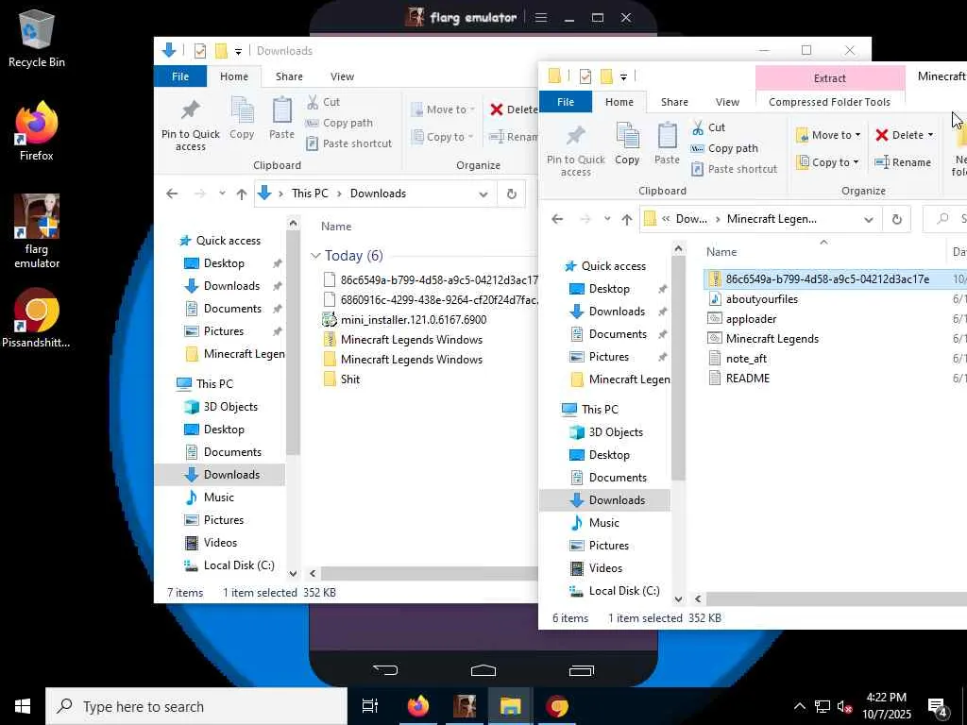Open Extract tab under Compressed Folder Tools
The image size is (967, 725).
[x=829, y=78]
